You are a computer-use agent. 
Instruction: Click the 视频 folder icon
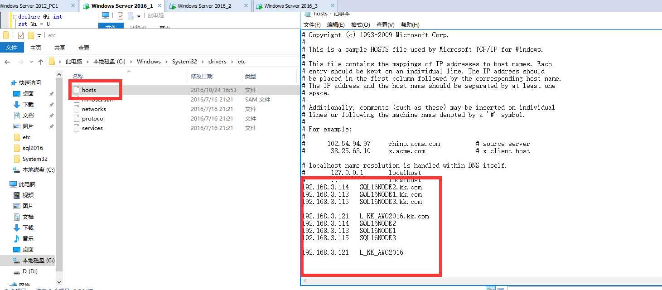point(17,195)
